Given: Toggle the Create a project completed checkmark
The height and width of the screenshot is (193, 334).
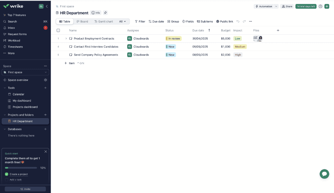Looking at the screenshot, I should 7,174.
